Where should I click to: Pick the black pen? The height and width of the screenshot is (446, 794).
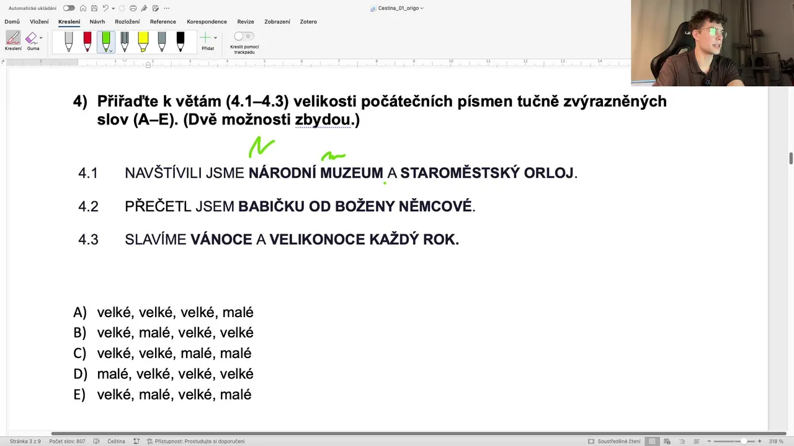[181, 42]
